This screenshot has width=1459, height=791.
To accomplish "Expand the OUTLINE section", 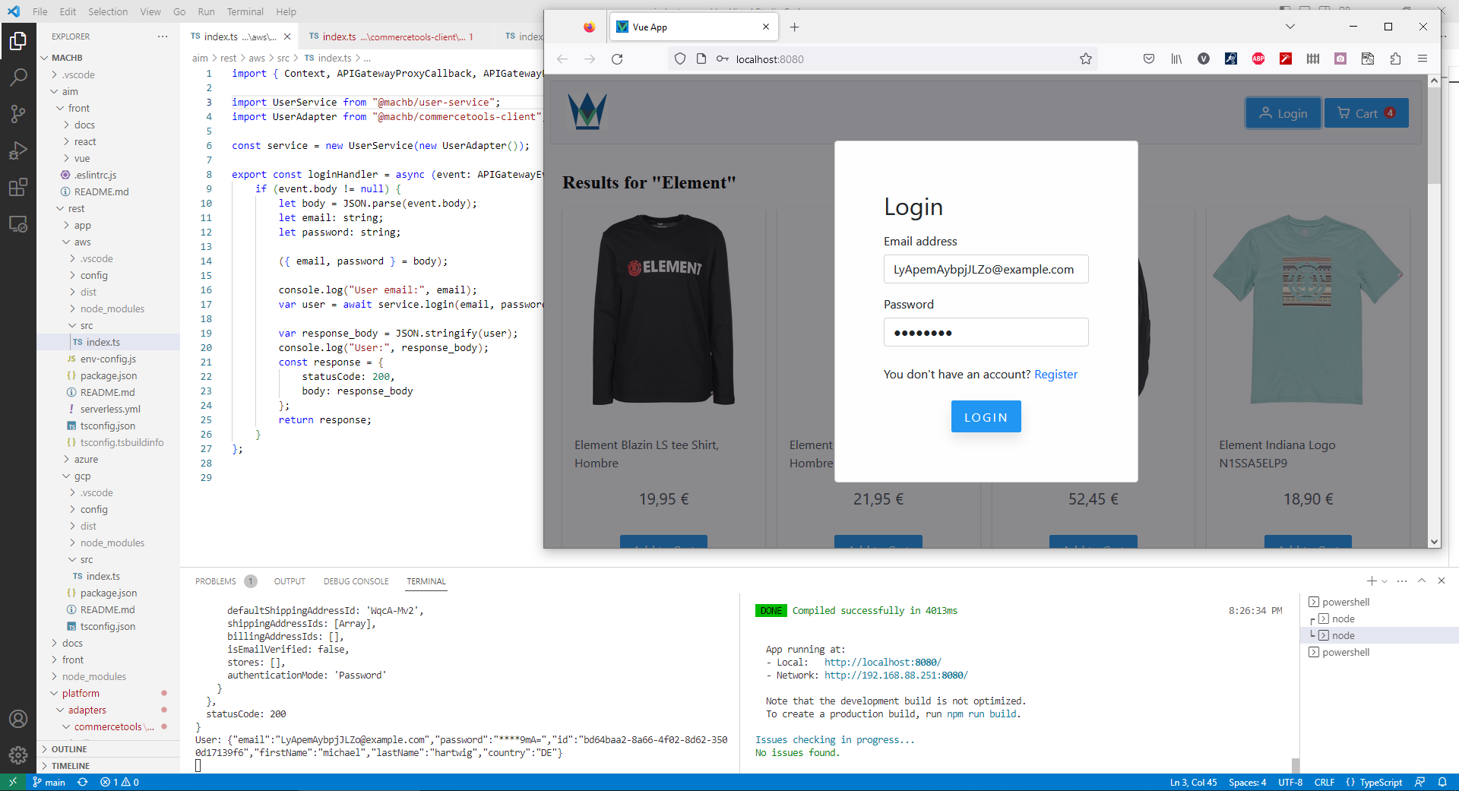I will 109,749.
